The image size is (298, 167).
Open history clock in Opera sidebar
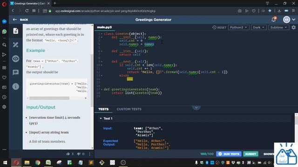[x=4, y=97]
